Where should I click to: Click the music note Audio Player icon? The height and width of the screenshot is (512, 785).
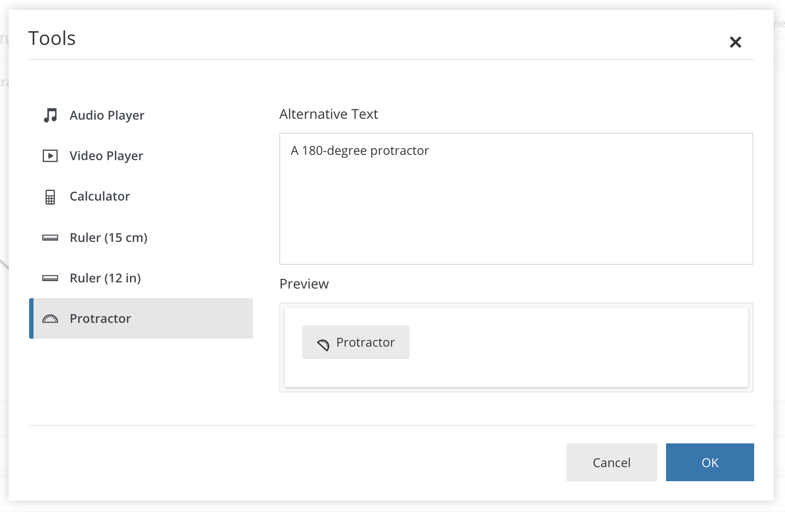click(50, 115)
